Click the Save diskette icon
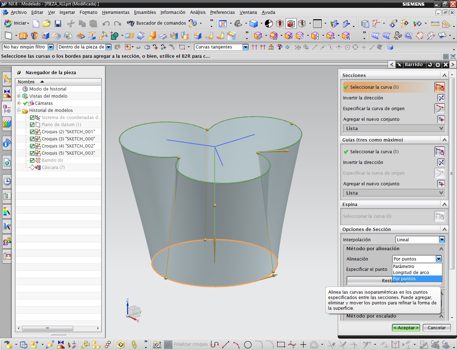 (58, 24)
